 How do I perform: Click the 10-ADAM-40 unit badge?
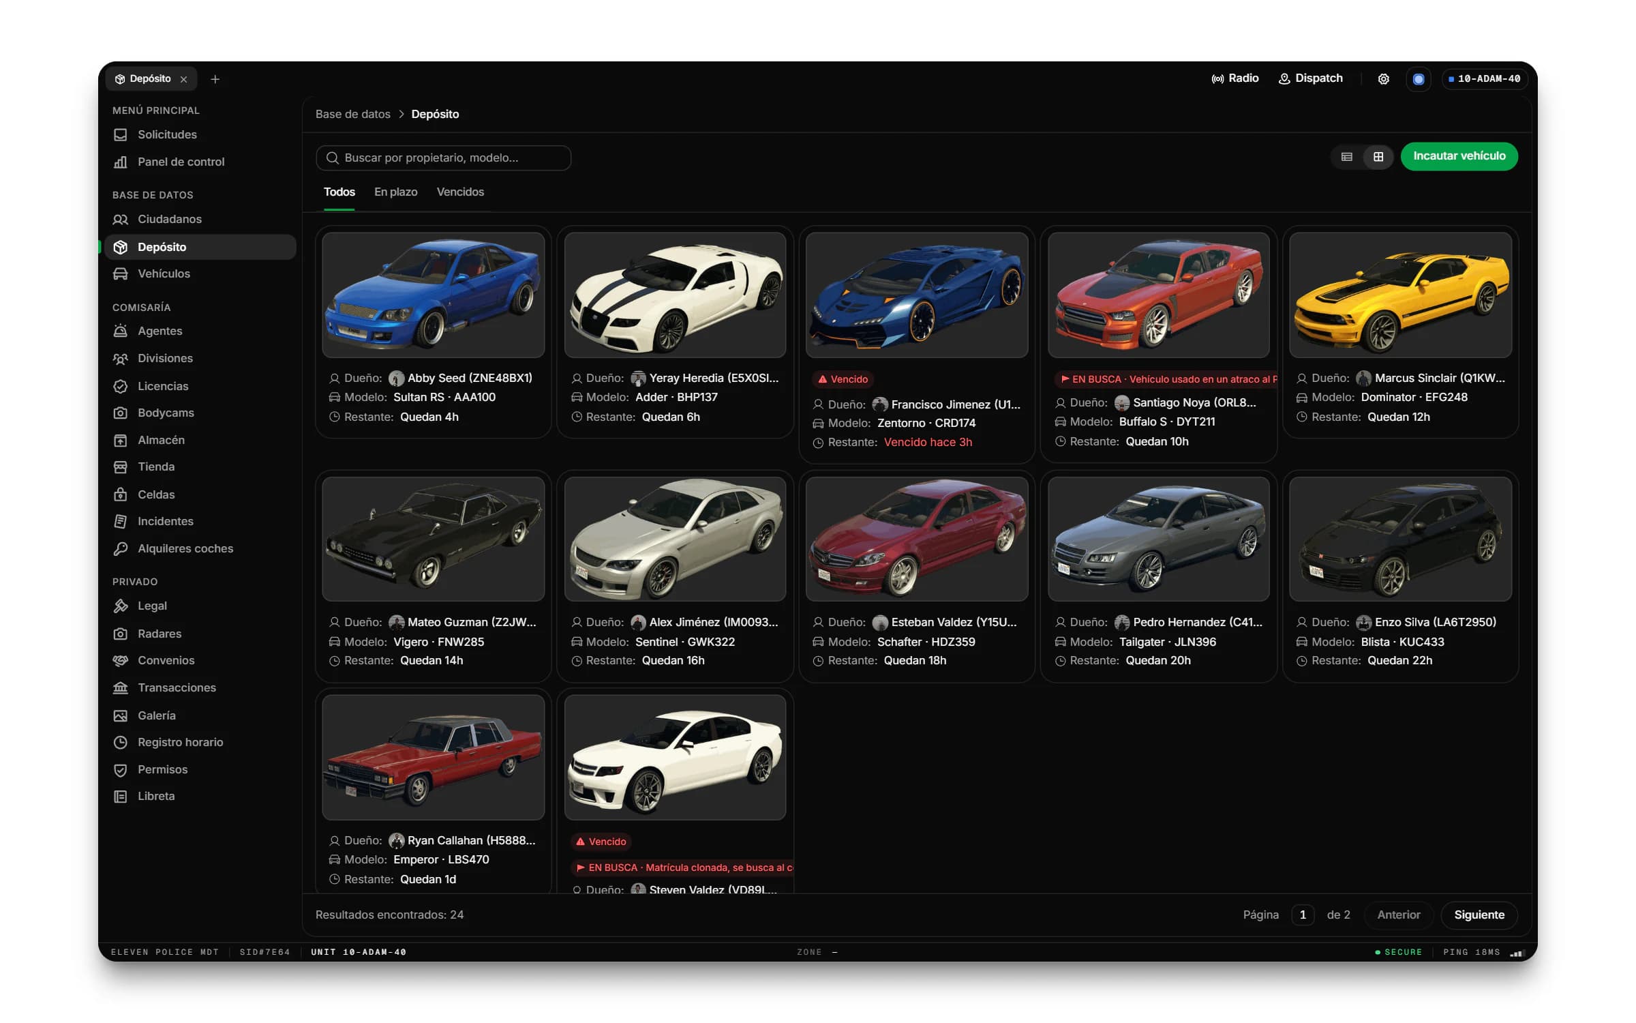point(1484,79)
